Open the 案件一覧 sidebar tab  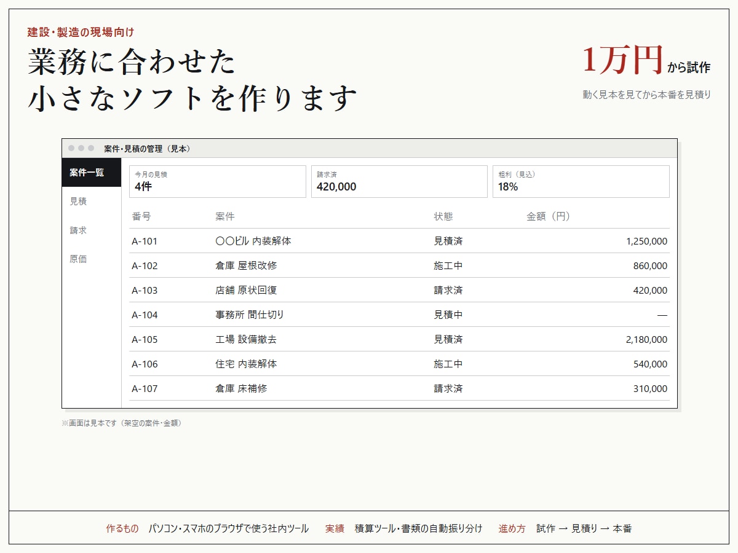[92, 173]
